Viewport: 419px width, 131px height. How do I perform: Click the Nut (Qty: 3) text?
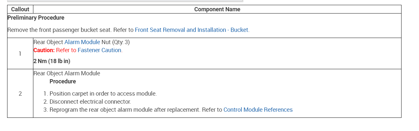click(x=116, y=42)
